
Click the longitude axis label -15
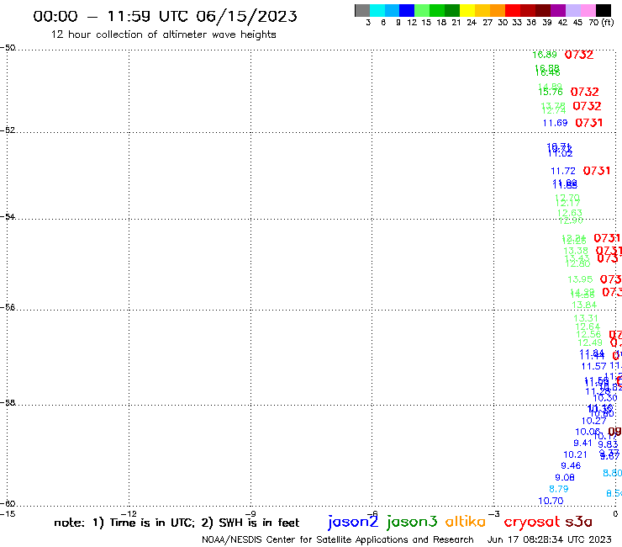[8, 513]
